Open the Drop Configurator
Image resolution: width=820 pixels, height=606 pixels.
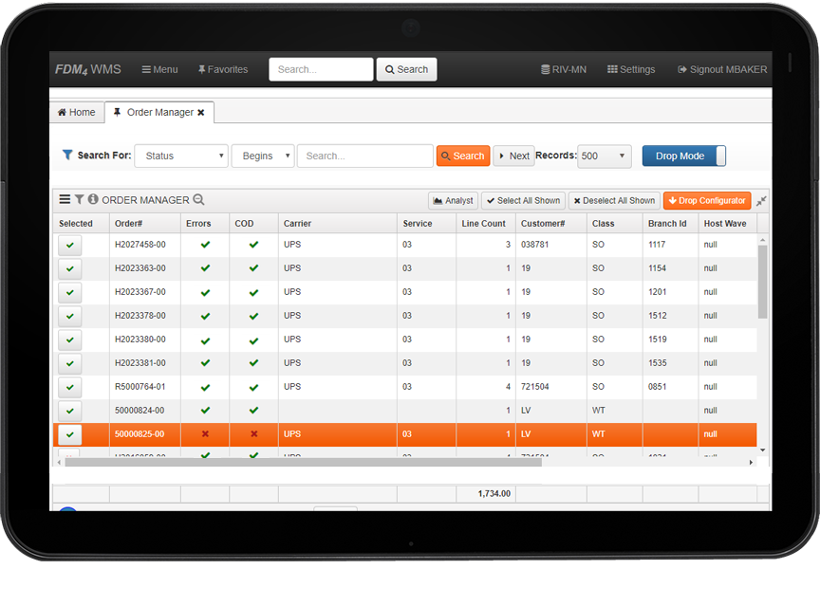coord(706,201)
